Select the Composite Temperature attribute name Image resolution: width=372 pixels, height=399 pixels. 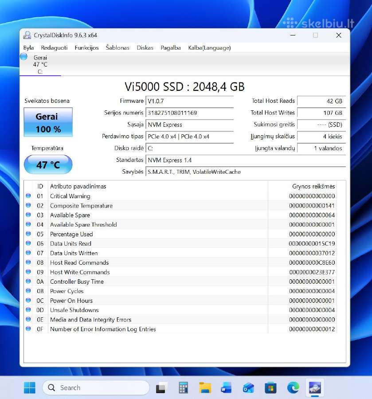click(81, 206)
